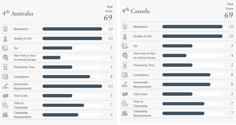Click Australia's Processing Time hourglass icon

pos(6,67)
